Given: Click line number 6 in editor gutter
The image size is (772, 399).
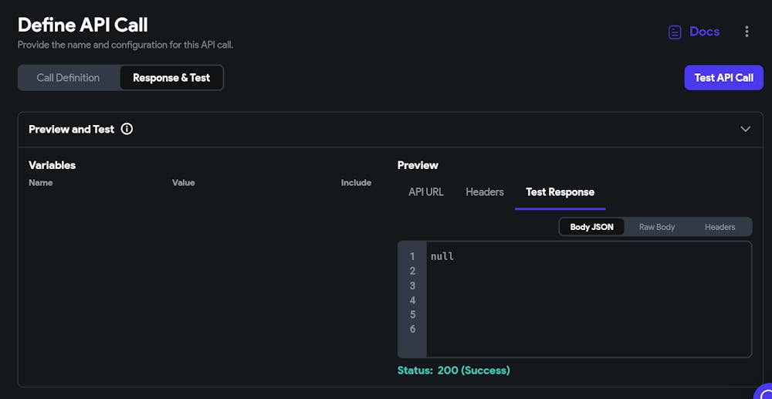Looking at the screenshot, I should point(412,330).
